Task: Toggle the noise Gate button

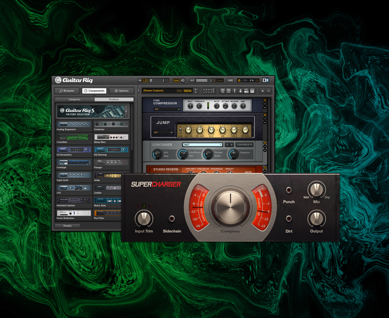Action: (177, 80)
